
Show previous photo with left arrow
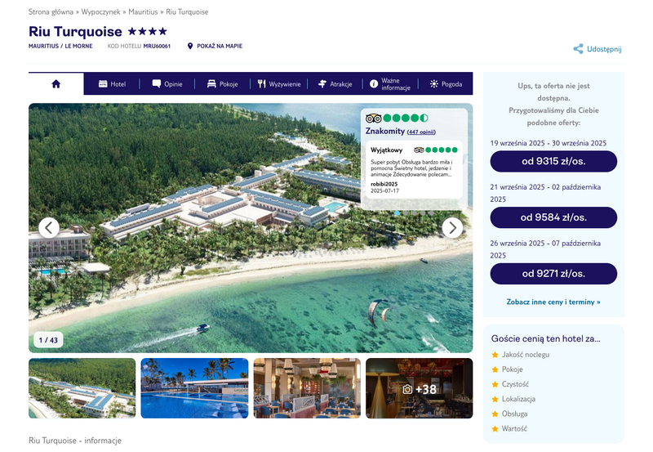click(49, 228)
